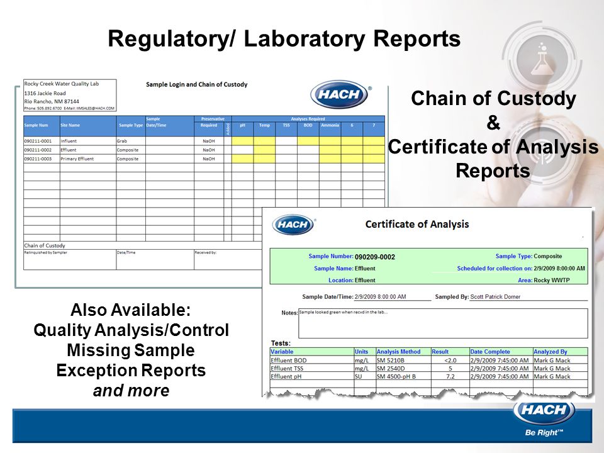Click the Quality Analysis/Control text line
Screen dimensions: 604x453
131,330
